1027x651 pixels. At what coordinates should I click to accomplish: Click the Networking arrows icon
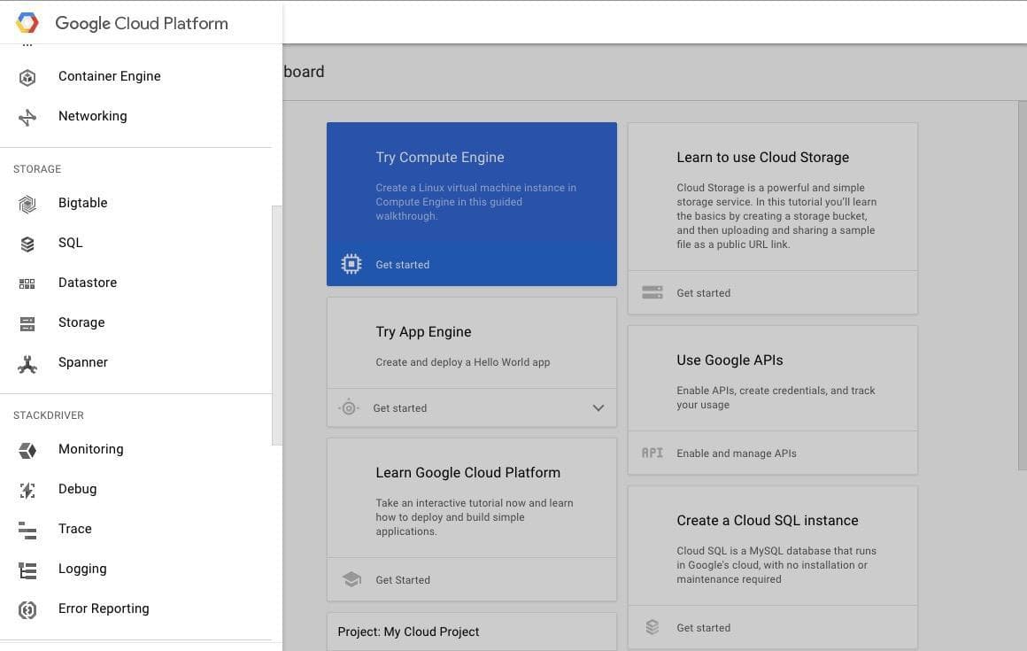(x=27, y=117)
